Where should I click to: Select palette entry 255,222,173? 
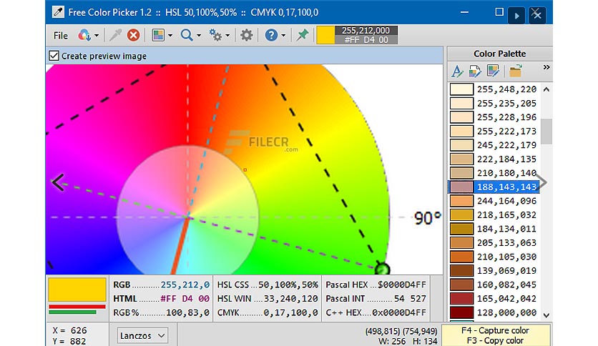[494, 131]
